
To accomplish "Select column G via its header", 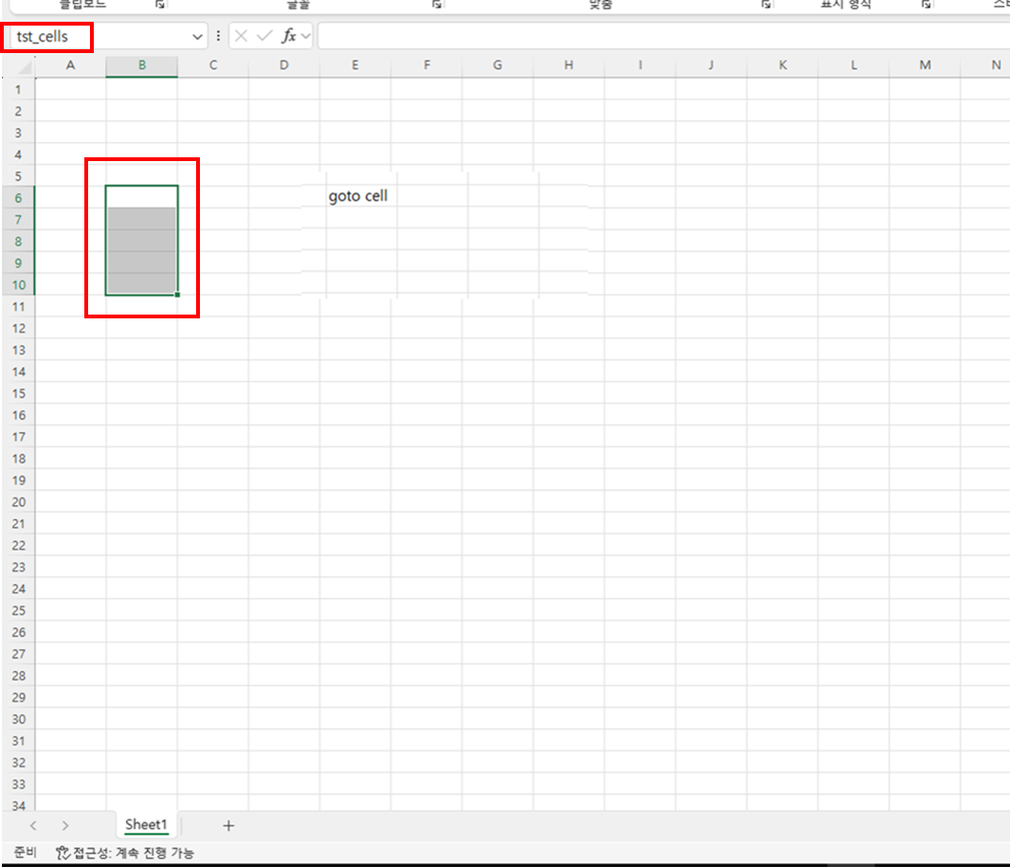I will click(x=497, y=65).
